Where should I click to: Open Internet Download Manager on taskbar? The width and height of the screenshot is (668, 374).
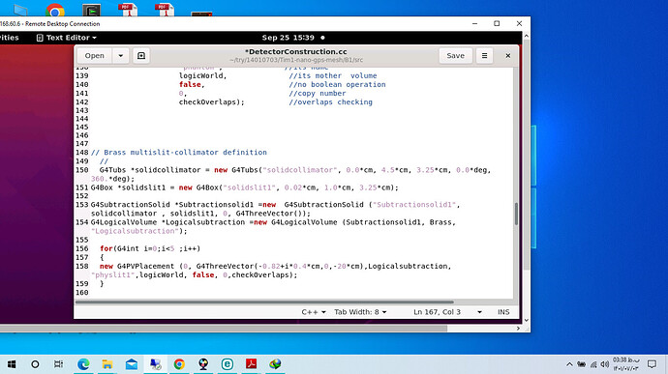[x=275, y=364]
